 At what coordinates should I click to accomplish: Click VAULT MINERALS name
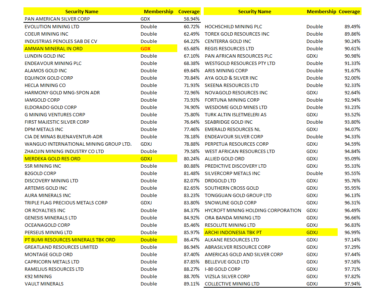(44, 284)
